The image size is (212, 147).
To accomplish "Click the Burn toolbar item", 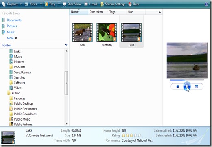I will click(134, 4).
